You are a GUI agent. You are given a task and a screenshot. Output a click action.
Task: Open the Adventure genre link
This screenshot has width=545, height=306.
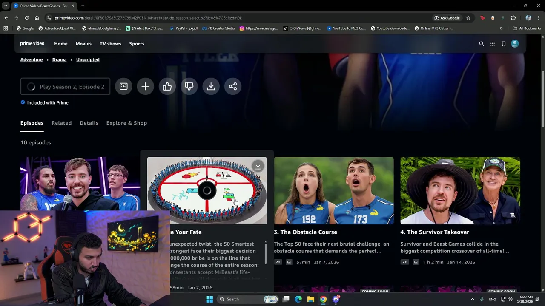pos(32,59)
